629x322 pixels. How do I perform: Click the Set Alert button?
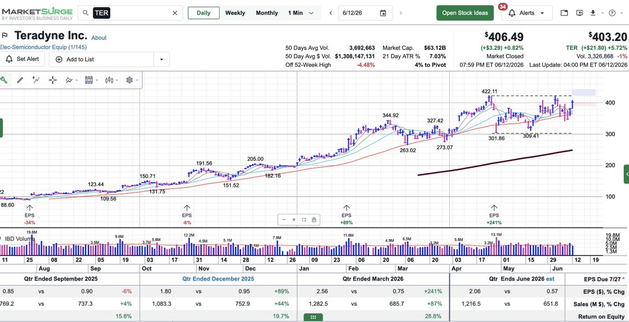[22, 59]
